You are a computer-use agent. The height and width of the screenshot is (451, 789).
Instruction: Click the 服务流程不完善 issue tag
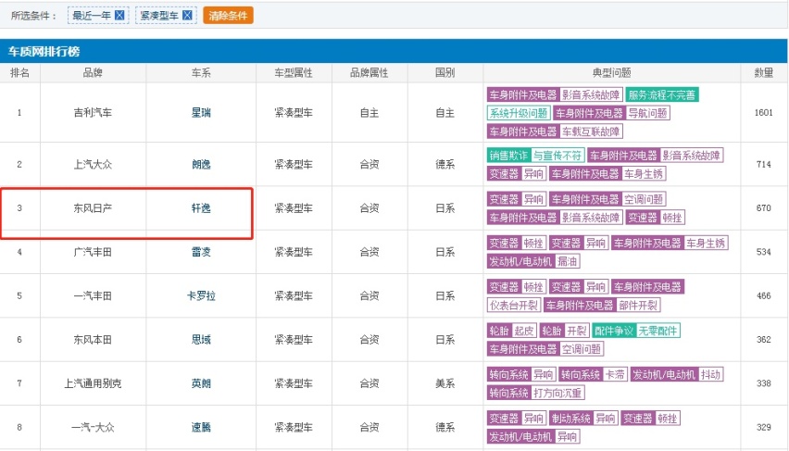pyautogui.click(x=662, y=94)
